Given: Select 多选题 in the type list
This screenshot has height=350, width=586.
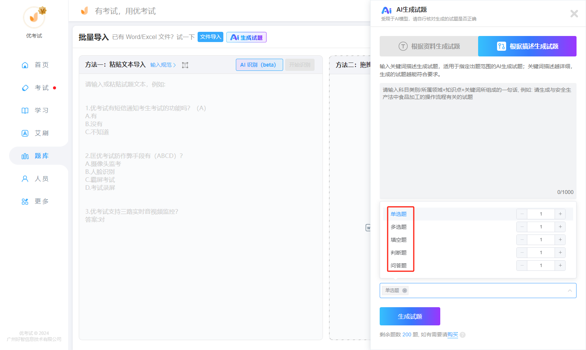Looking at the screenshot, I should (x=399, y=227).
